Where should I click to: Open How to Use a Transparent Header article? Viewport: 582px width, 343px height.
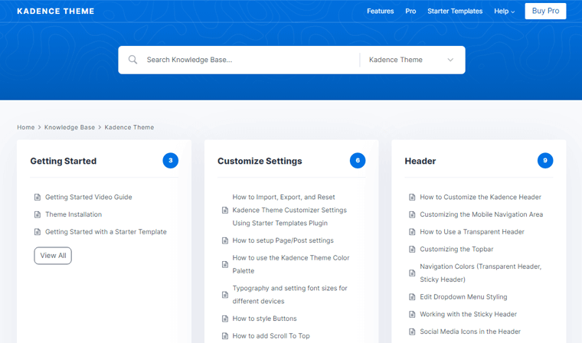point(472,232)
